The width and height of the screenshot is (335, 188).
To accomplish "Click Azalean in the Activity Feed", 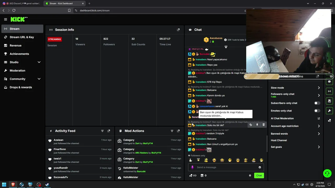I will point(58,140).
